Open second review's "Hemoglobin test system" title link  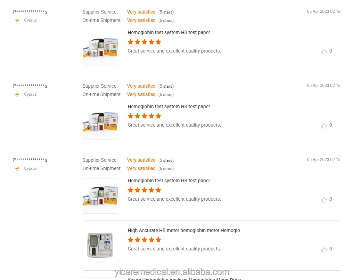(169, 106)
